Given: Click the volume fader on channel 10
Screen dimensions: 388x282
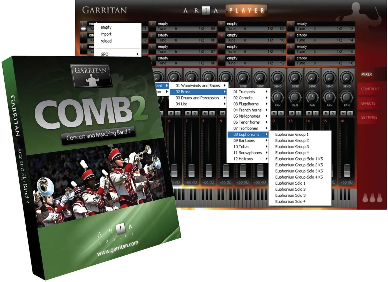Looking at the screenshot, I should click(x=243, y=170).
